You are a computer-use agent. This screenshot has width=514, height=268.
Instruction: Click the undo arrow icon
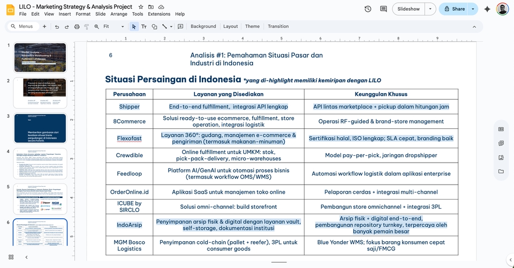pyautogui.click(x=57, y=26)
